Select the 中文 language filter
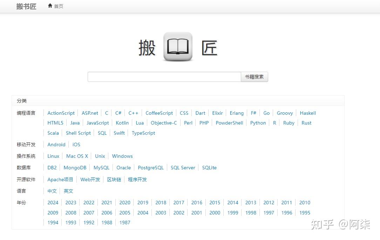The image size is (380, 240). point(52,191)
